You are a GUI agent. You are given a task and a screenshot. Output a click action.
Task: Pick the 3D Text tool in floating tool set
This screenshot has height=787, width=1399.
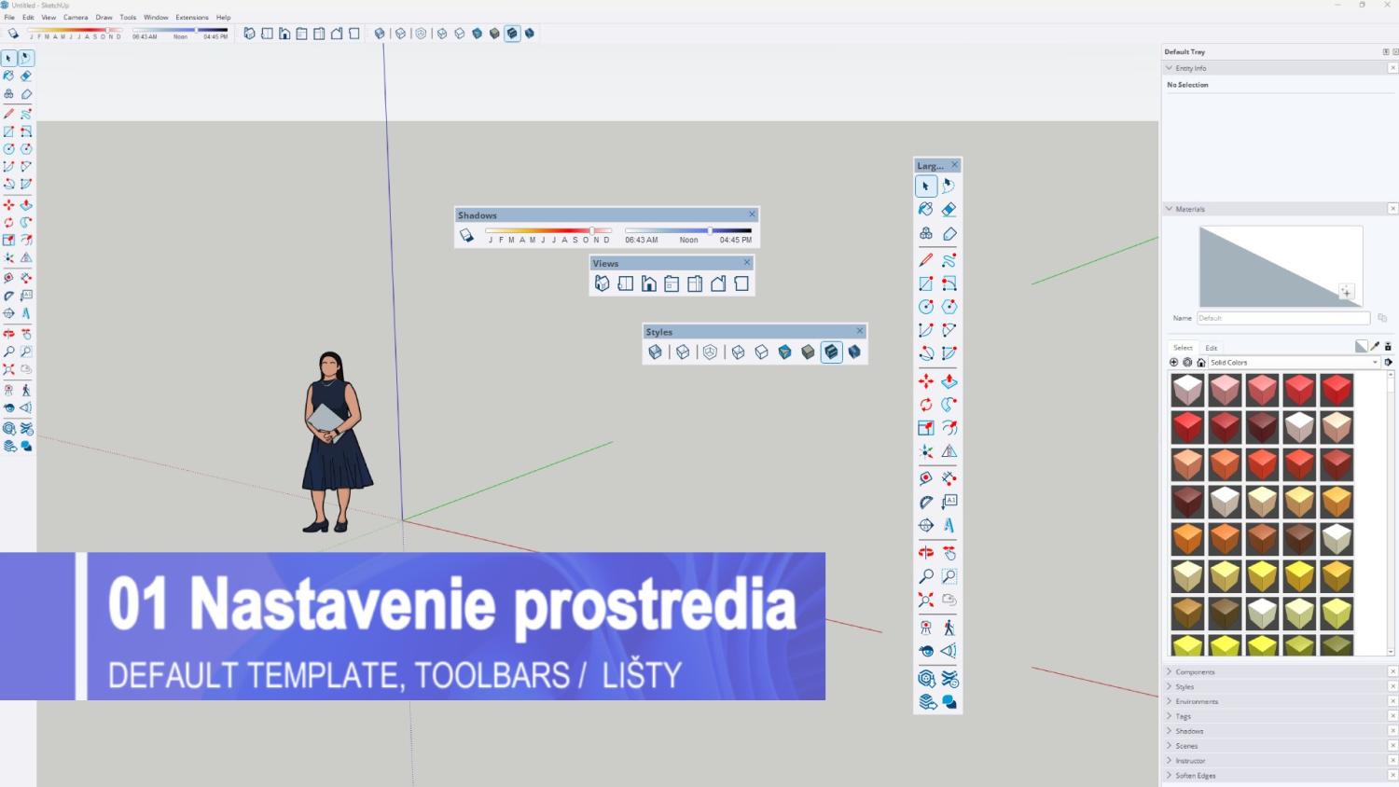[x=949, y=525]
